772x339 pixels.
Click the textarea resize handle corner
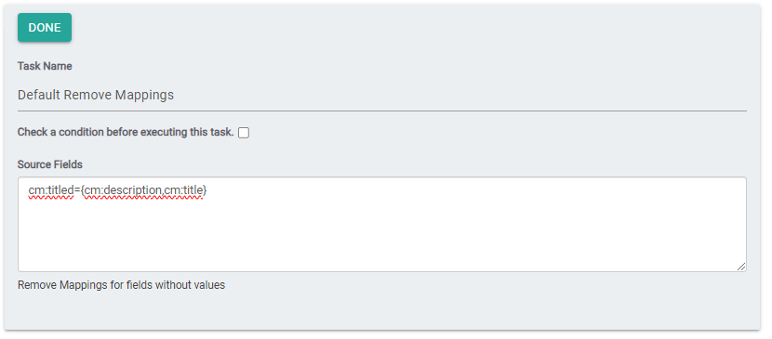741,267
